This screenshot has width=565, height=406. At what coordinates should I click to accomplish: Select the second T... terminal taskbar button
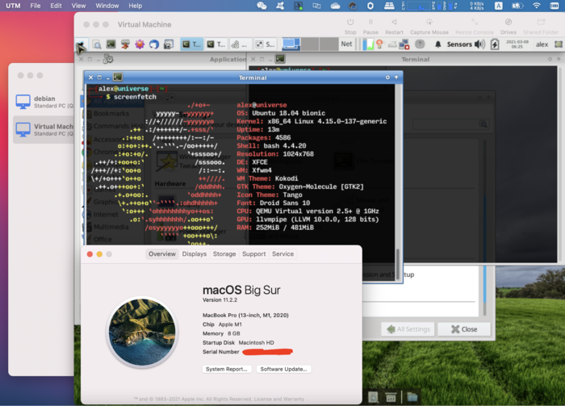coord(216,44)
